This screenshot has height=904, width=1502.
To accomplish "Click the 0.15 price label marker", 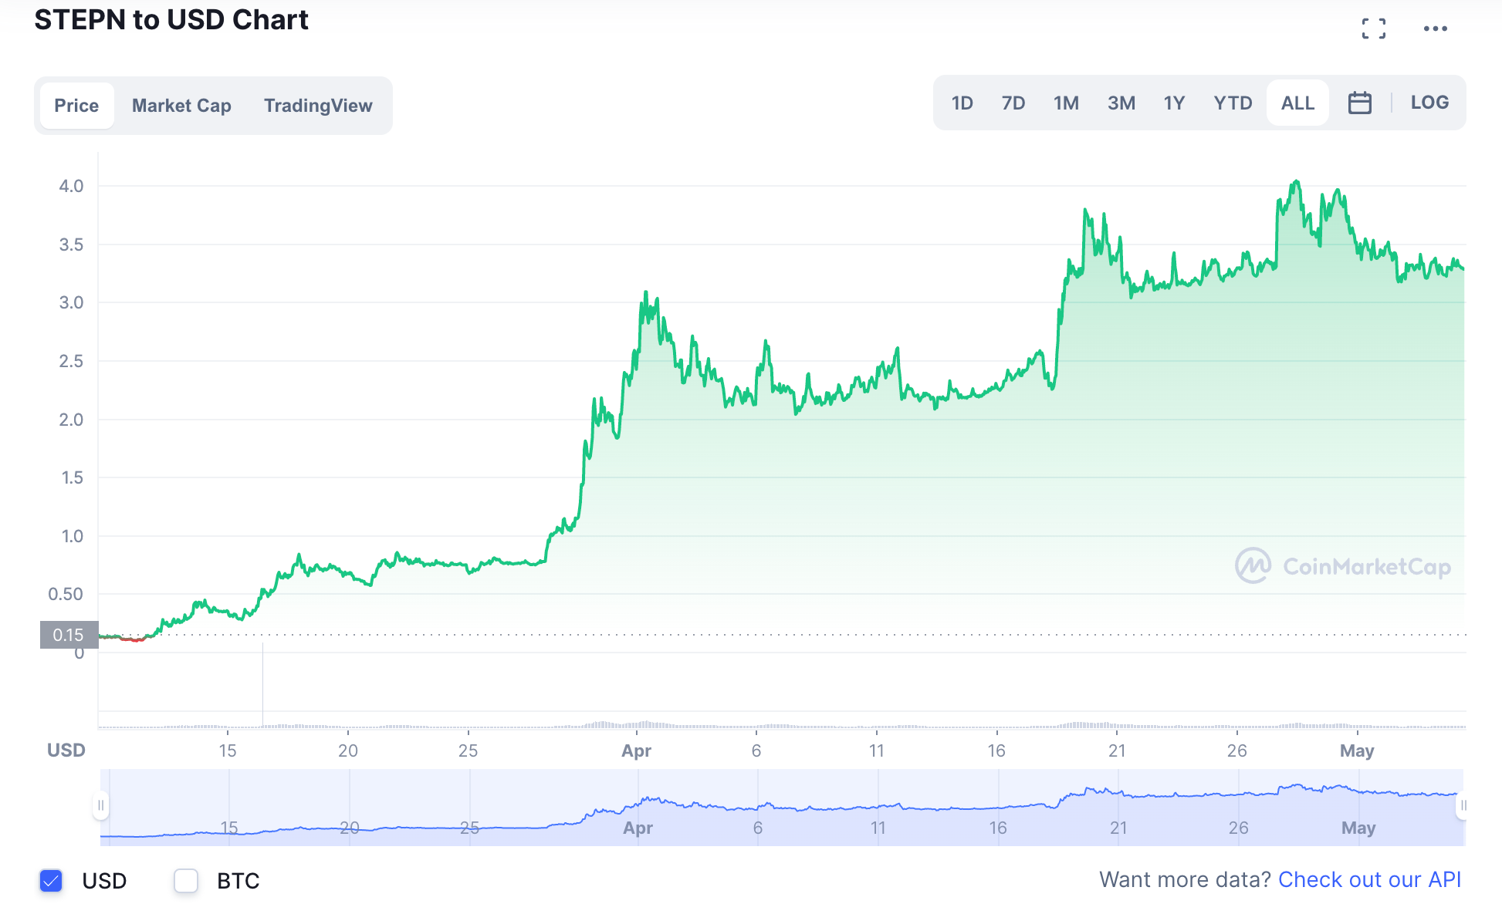I will [x=69, y=635].
